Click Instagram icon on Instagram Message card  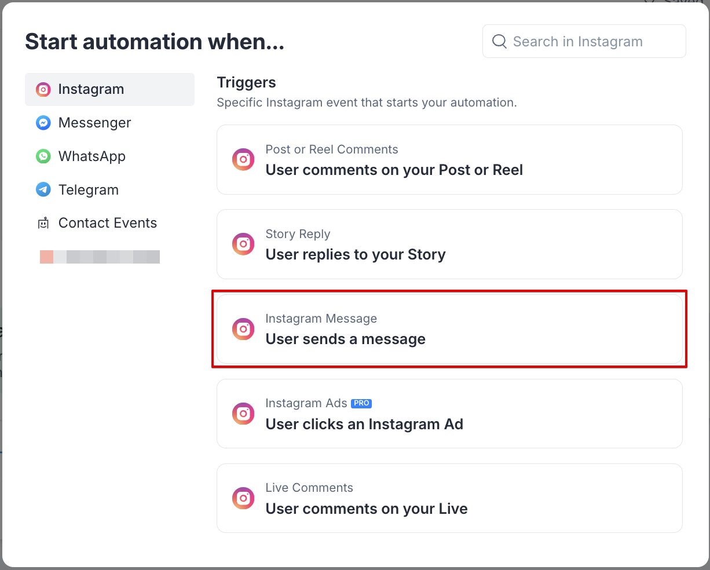tap(243, 329)
